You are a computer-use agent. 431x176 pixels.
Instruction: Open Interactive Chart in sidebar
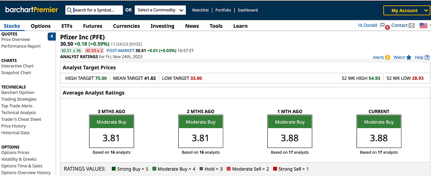click(x=17, y=66)
